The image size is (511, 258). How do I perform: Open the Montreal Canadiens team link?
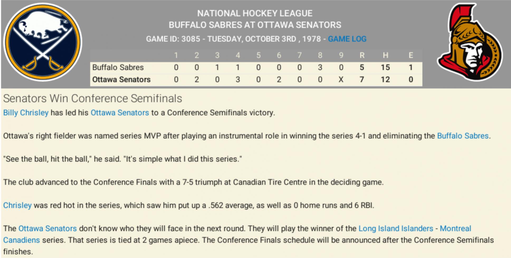coord(455,228)
